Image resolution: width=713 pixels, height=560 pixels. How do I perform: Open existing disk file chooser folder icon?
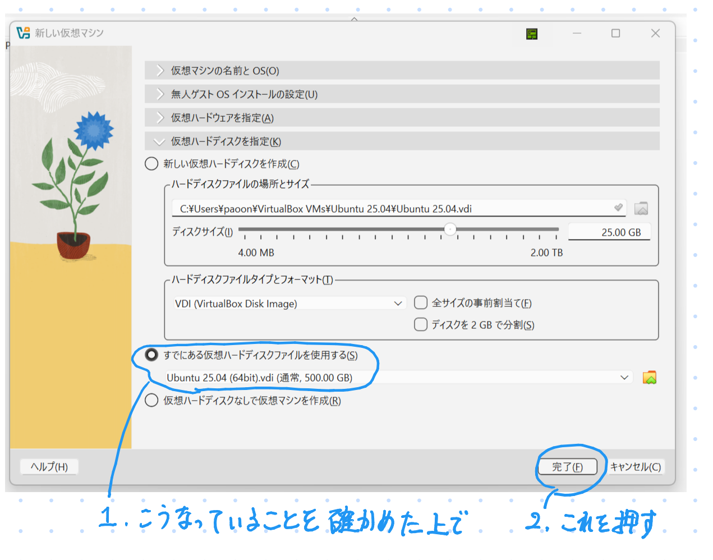pyautogui.click(x=649, y=378)
